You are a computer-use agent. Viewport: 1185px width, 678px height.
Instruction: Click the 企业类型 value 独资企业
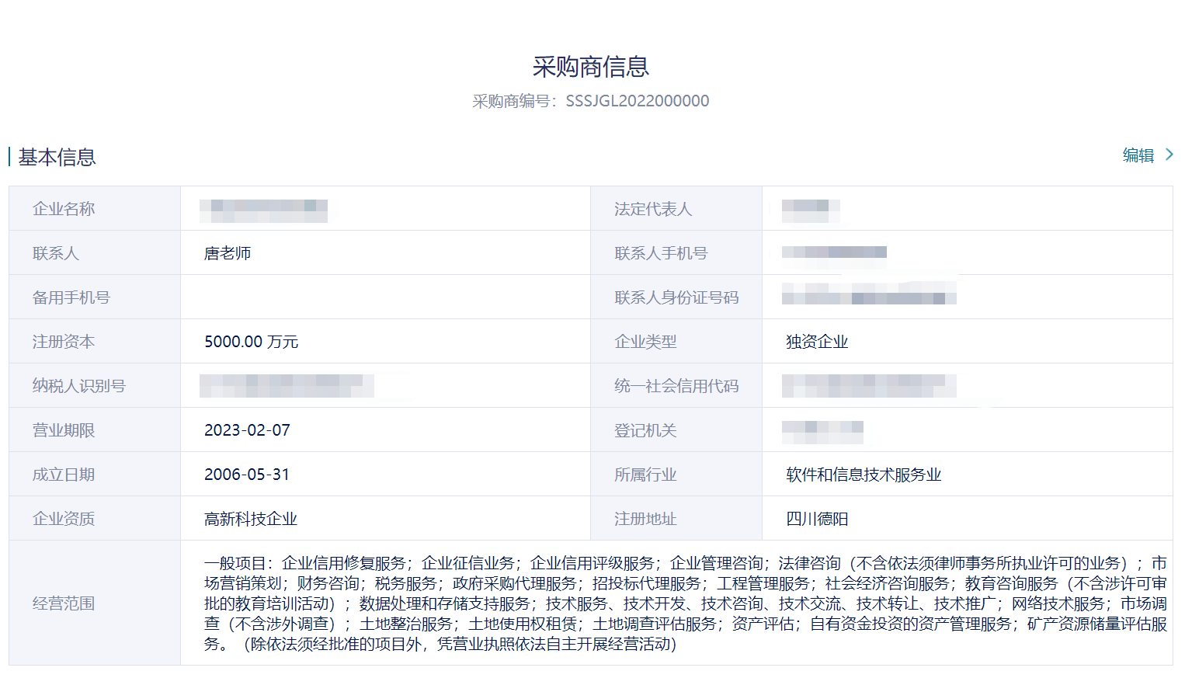(817, 342)
